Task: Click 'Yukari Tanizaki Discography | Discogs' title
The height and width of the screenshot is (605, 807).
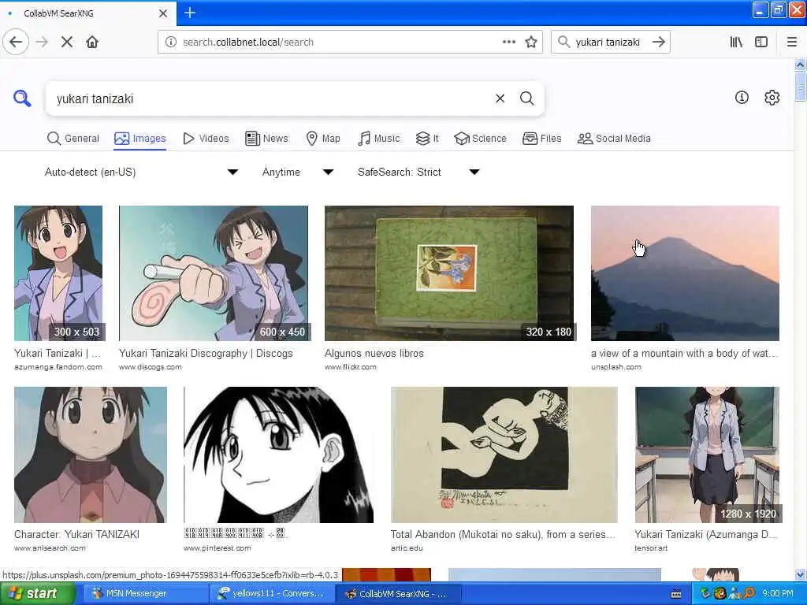Action: (x=206, y=354)
